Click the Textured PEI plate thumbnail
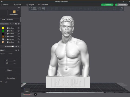This screenshot has height=97, width=130. pos(14,12)
